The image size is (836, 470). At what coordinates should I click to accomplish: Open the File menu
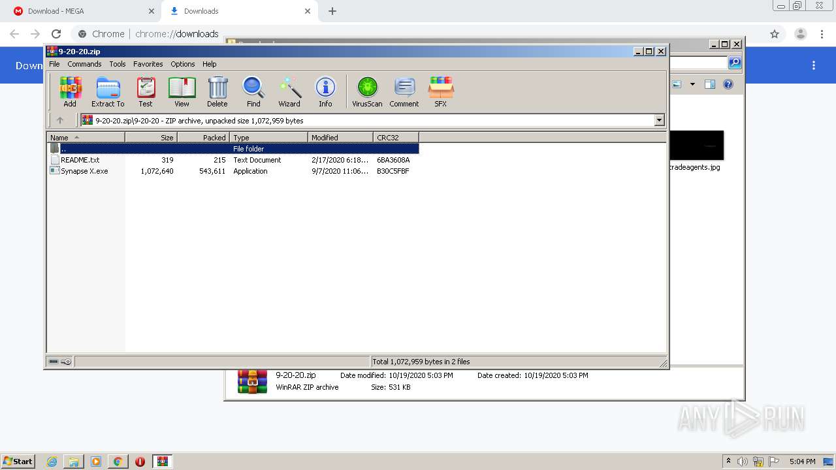[x=54, y=64]
